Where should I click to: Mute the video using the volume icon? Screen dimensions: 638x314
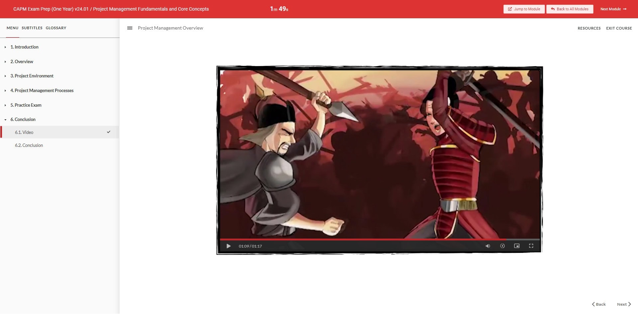[x=488, y=246]
